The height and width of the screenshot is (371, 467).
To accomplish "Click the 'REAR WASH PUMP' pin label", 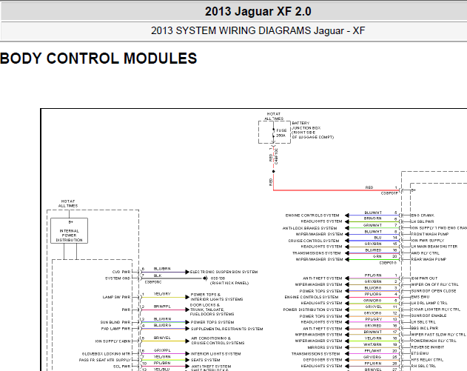I will 429,259.
